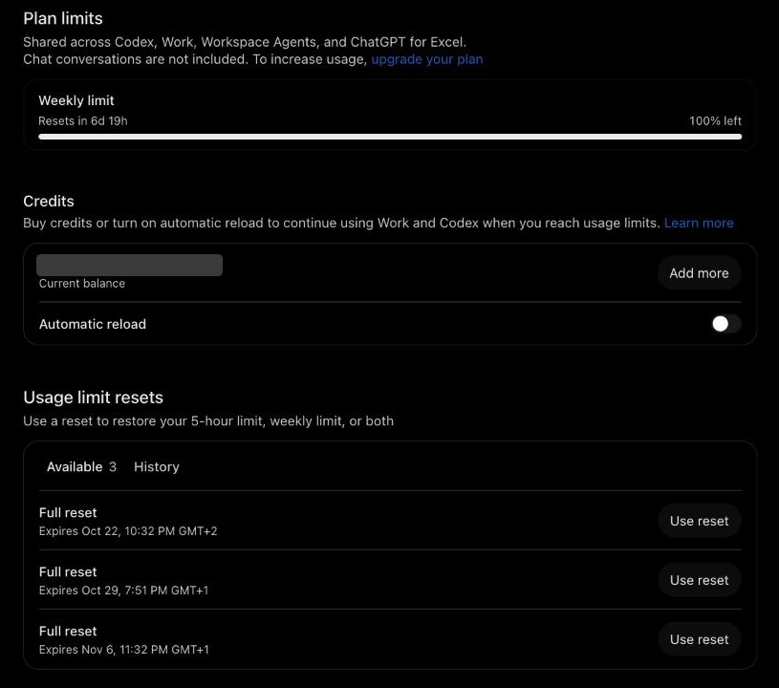Select the Available tab
The height and width of the screenshot is (688, 779).
click(81, 467)
